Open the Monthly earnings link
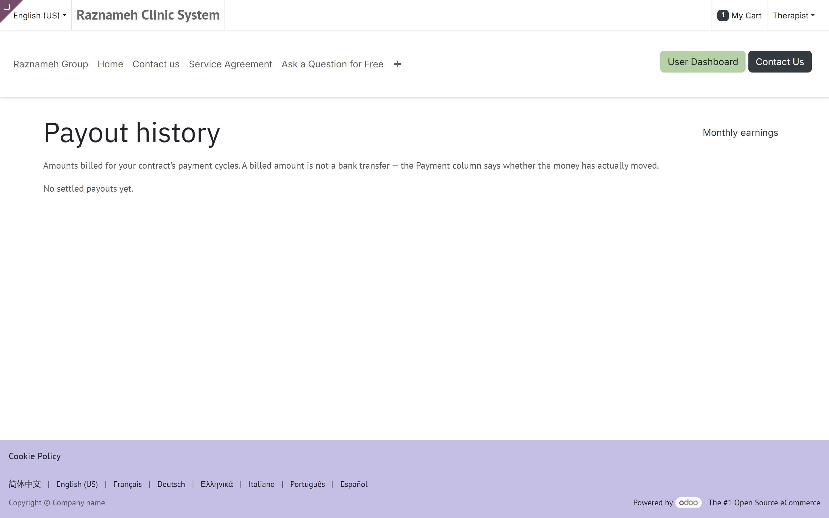Screen dimensions: 829x518 (740, 133)
